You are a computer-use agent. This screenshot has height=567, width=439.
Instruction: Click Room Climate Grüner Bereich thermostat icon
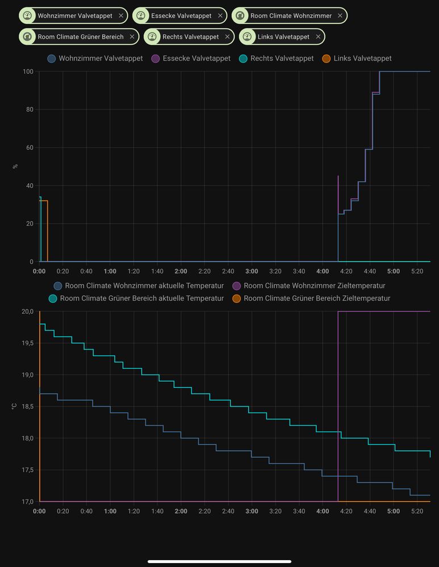pyautogui.click(x=27, y=37)
